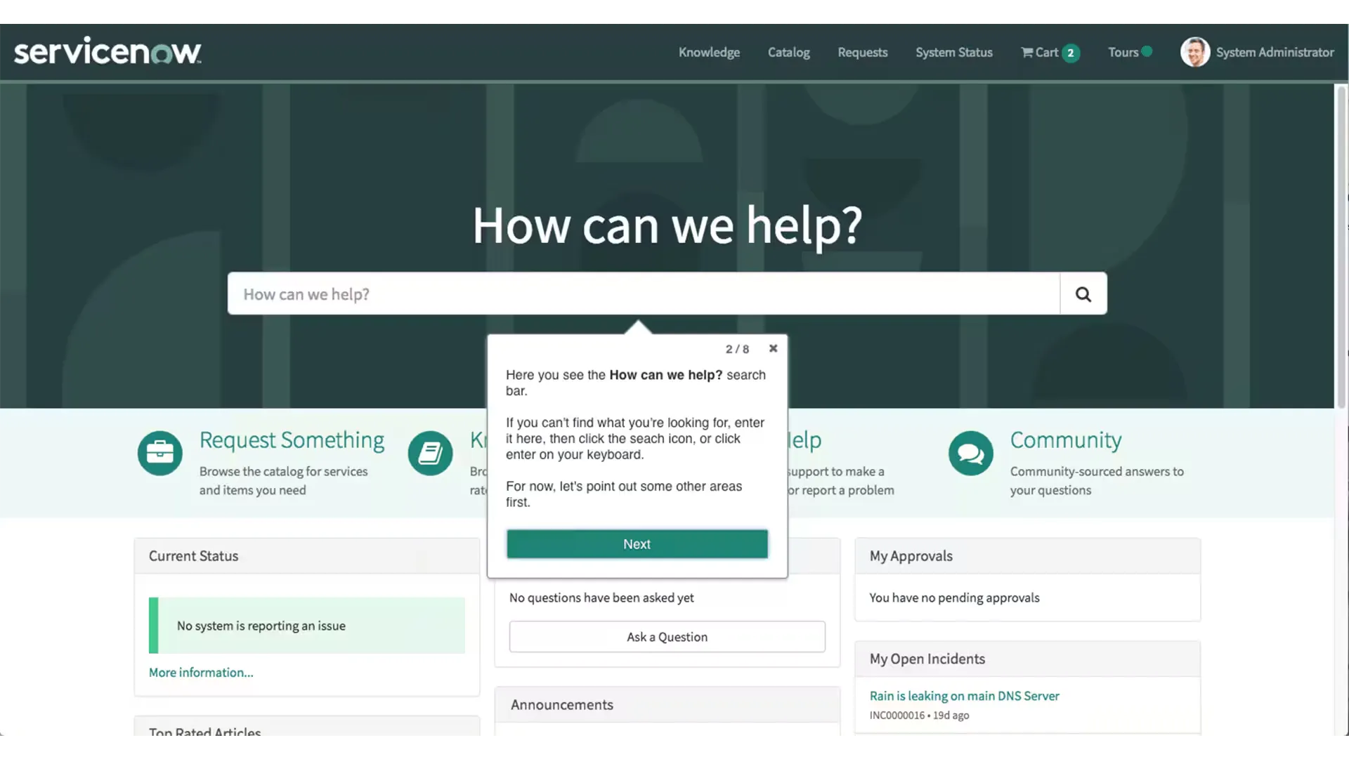
Task: Click the green Cart count badge
Action: 1071,53
